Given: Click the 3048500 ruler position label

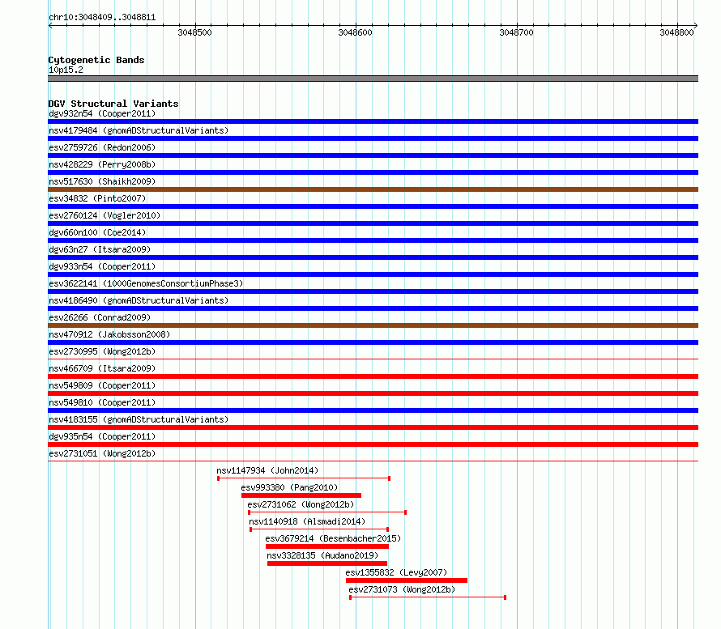Looking at the screenshot, I should click(x=195, y=32).
